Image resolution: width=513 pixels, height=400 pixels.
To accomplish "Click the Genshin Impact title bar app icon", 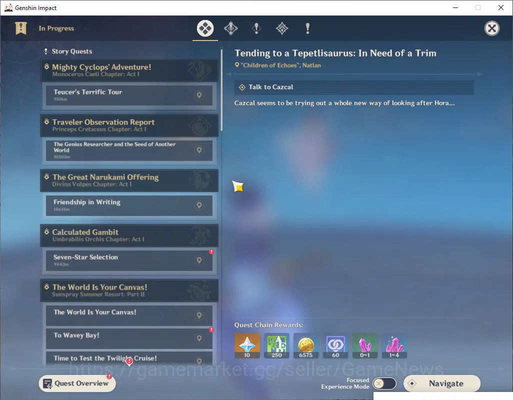I will 8,7.
